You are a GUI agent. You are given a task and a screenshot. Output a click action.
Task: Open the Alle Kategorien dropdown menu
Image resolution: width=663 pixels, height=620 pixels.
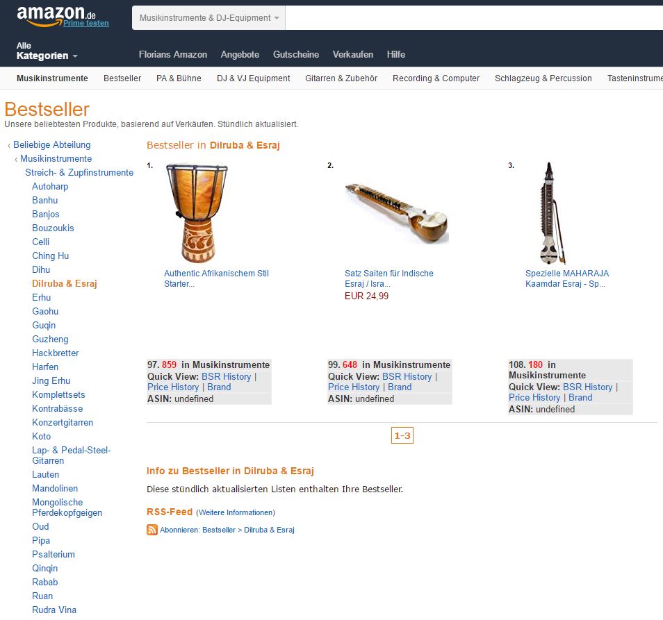(x=47, y=51)
